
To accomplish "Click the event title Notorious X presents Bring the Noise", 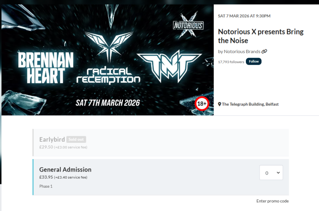I will [x=260, y=36].
